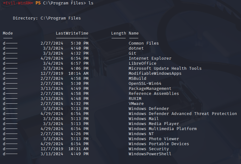Click the Length column header
Screen dimensions: 241x164
pyautogui.click(x=119, y=33)
